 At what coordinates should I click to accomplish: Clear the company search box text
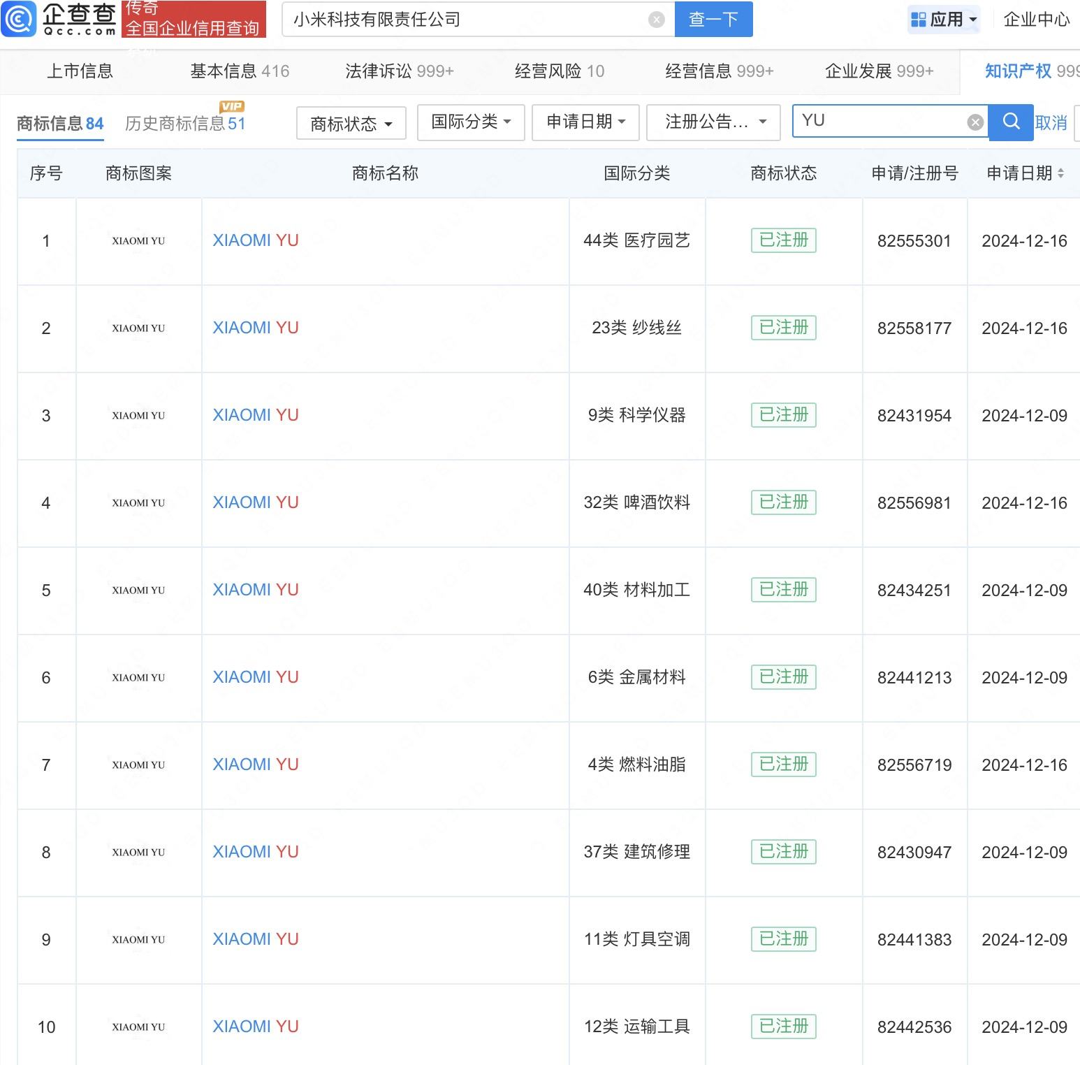(x=656, y=20)
